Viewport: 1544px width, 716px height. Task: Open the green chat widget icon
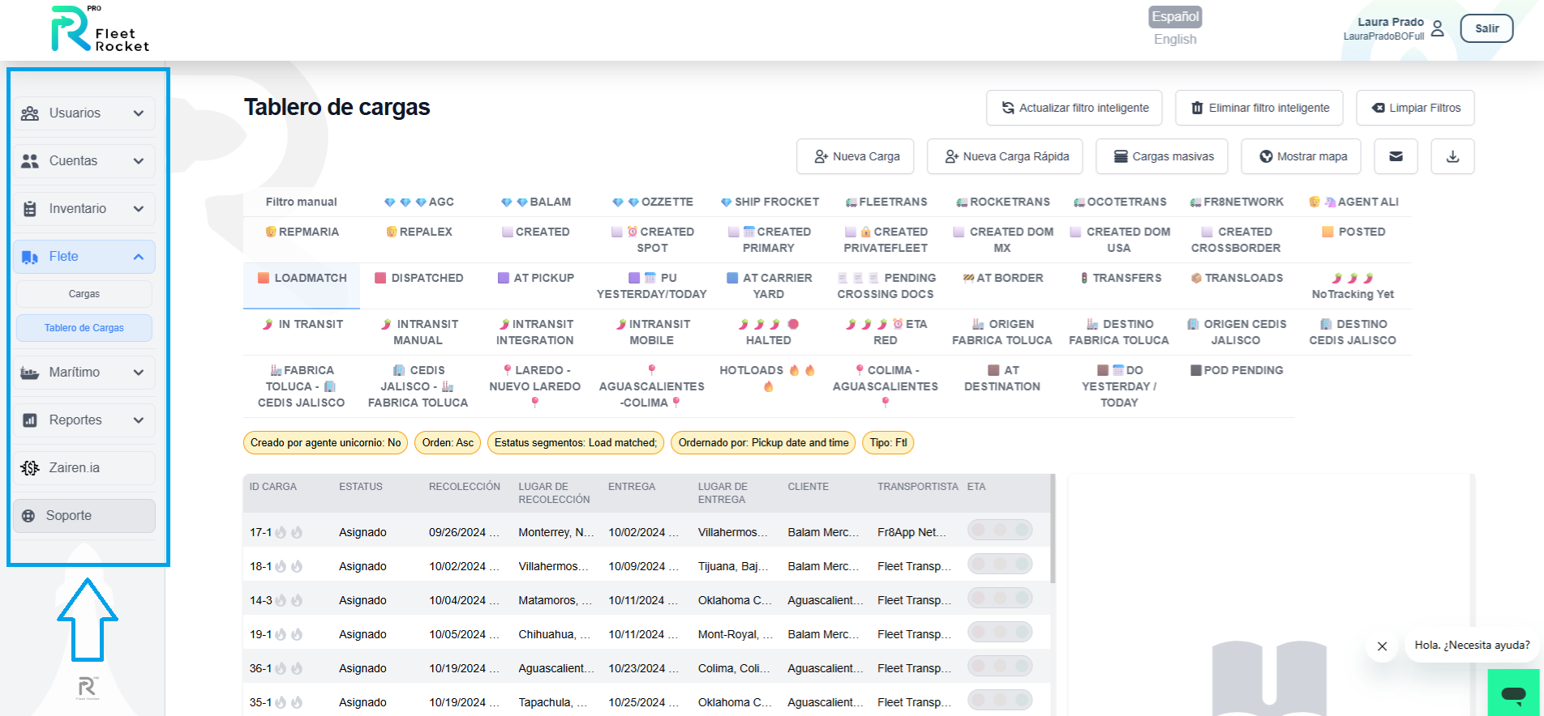pos(1513,693)
